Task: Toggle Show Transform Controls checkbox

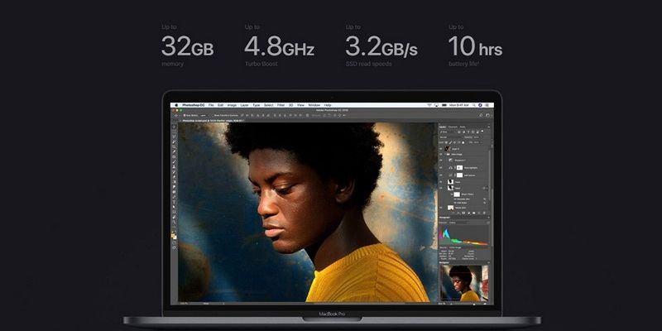Action: pyautogui.click(x=213, y=115)
